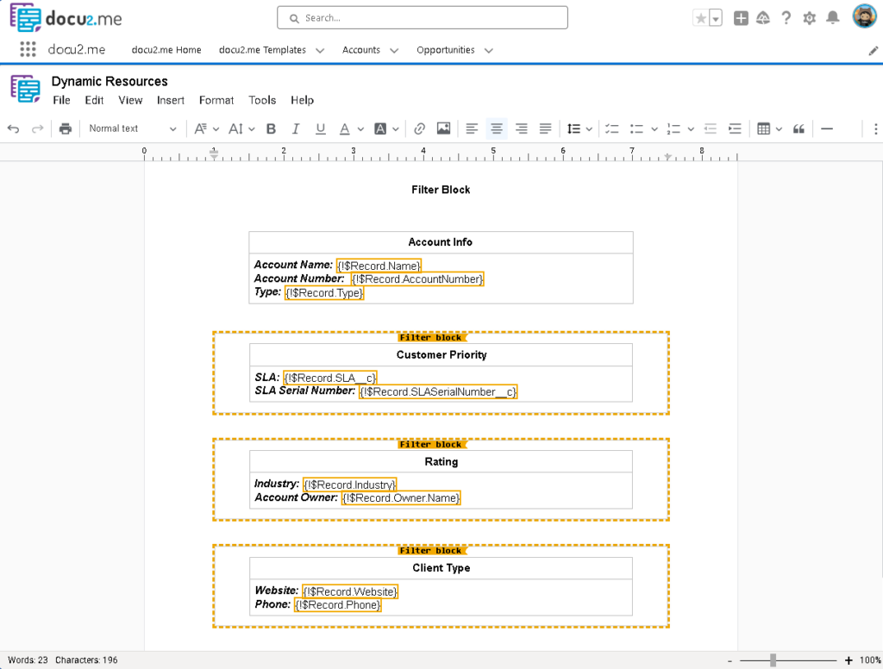Click zoom out minus button
883x669 pixels.
730,661
